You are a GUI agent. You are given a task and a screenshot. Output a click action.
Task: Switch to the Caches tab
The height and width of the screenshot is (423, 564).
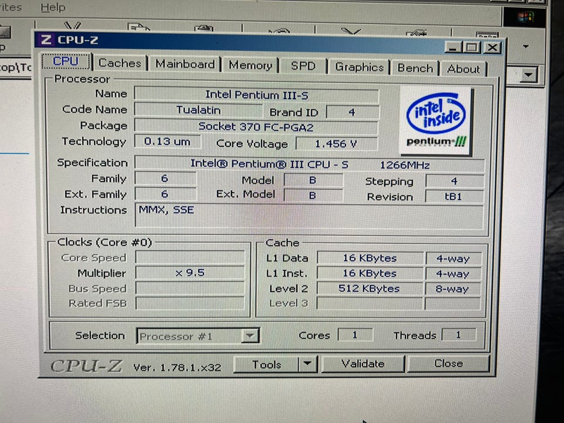[x=120, y=63]
